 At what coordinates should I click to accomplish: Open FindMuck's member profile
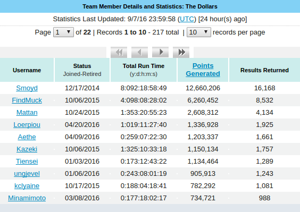(27, 100)
